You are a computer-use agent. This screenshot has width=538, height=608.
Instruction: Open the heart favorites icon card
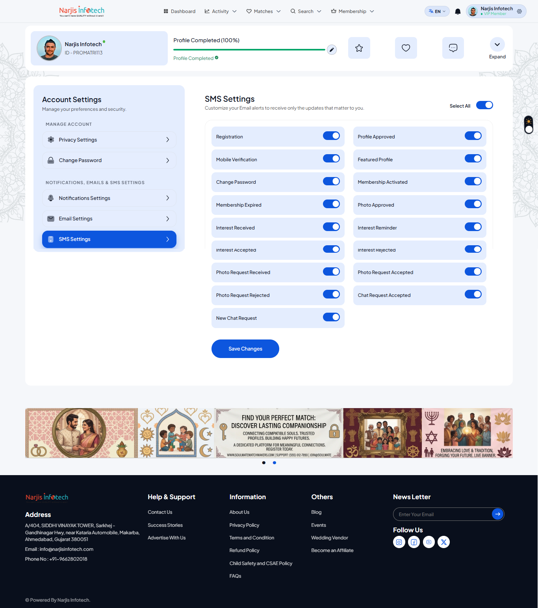pyautogui.click(x=406, y=48)
